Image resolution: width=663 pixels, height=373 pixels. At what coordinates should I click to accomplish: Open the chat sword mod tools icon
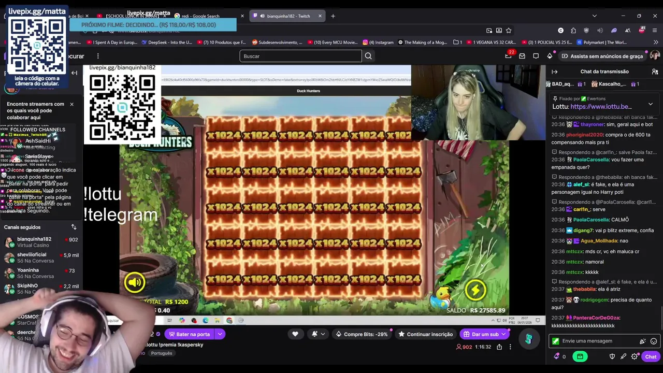point(624,356)
